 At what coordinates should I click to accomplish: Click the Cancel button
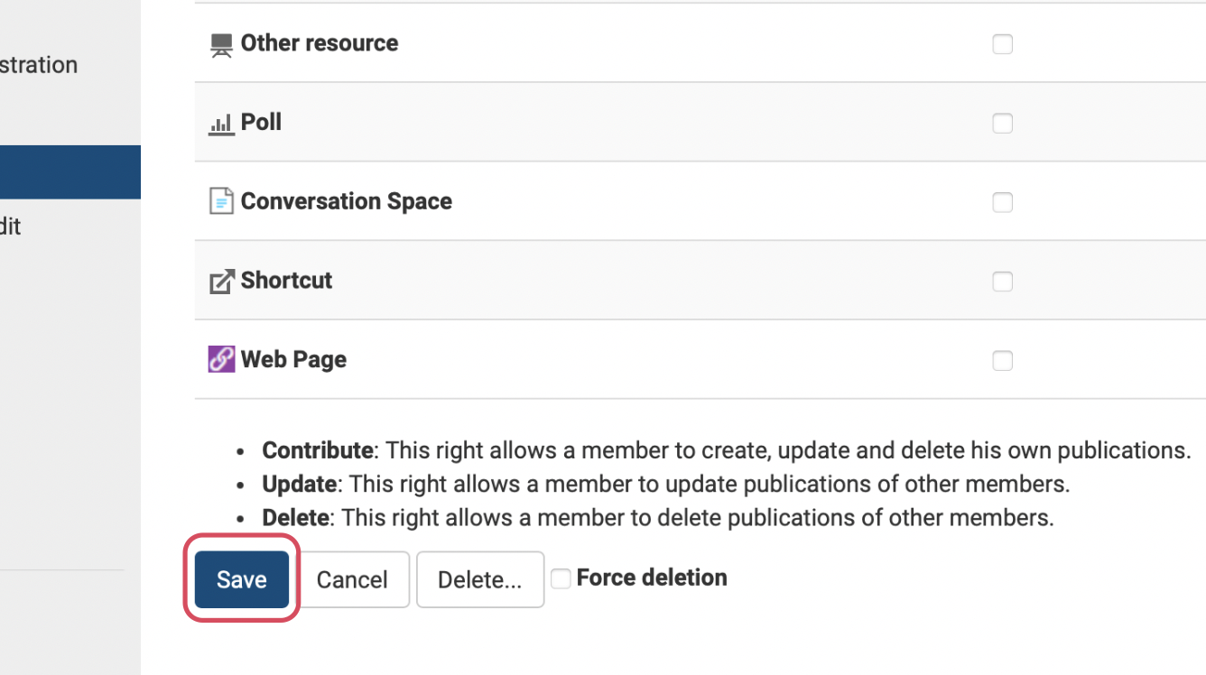[352, 579]
